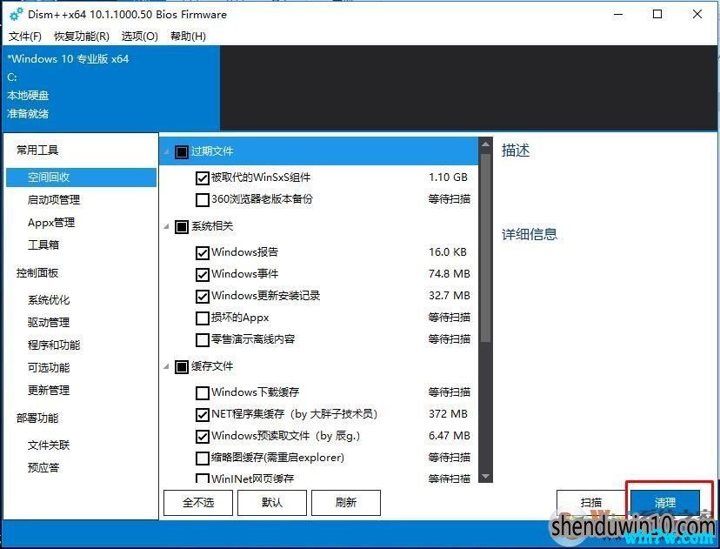Open 可选功能 in the sidebar
The image size is (720, 549).
(x=49, y=367)
